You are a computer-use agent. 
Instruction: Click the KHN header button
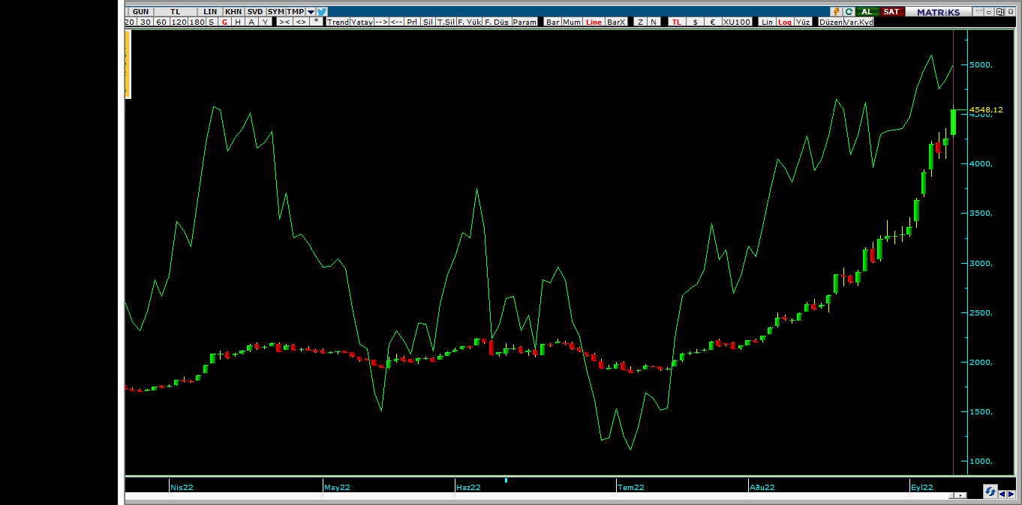coord(233,12)
